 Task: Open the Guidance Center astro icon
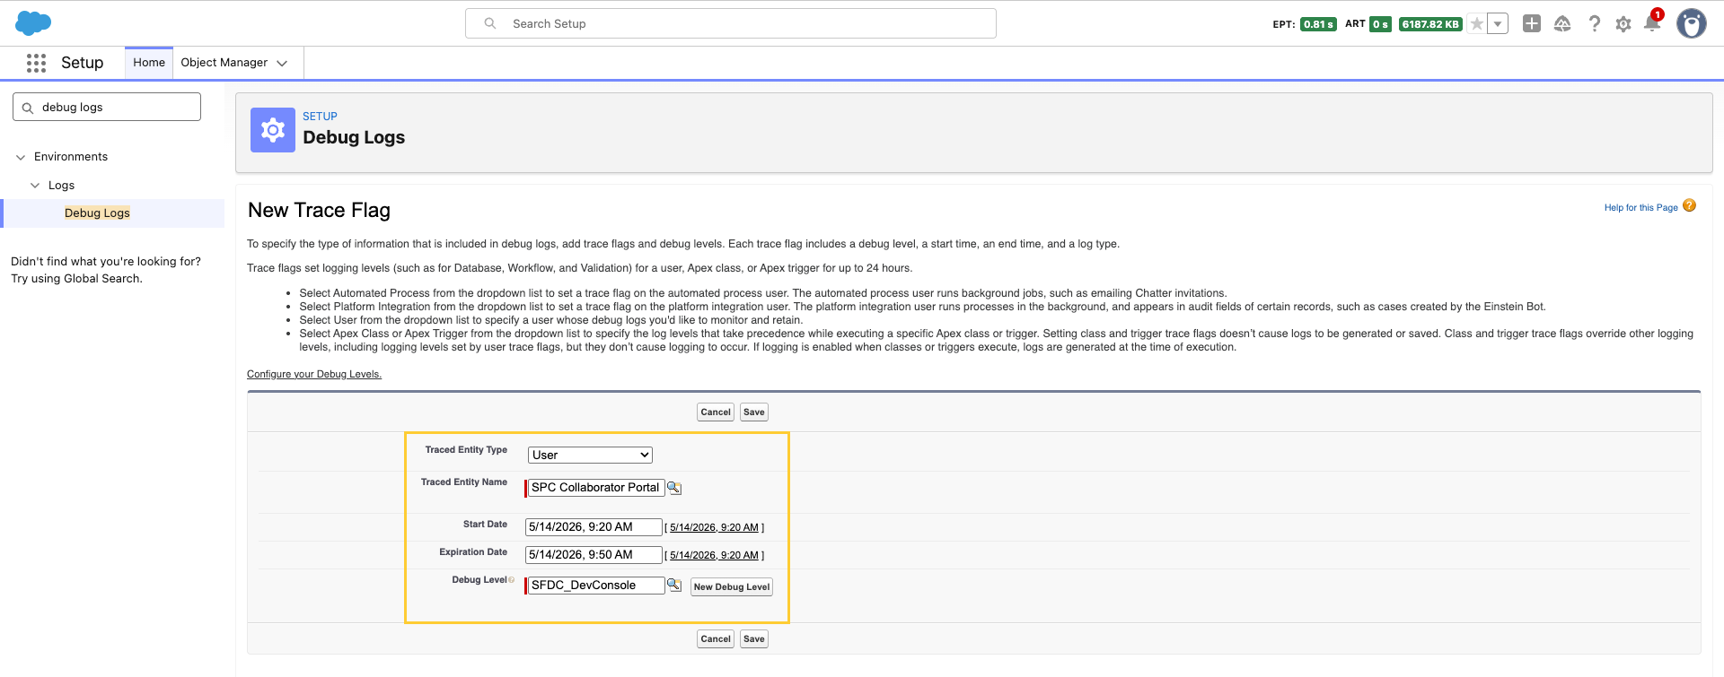(1562, 24)
